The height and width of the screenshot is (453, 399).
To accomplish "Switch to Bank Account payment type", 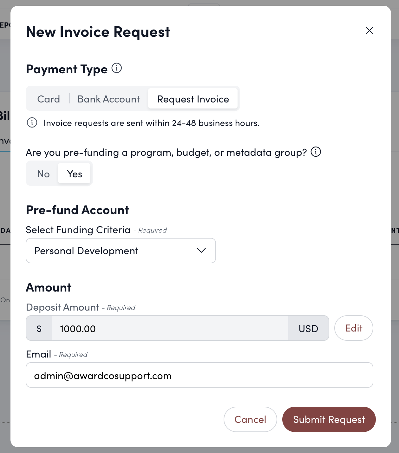I will pos(108,99).
